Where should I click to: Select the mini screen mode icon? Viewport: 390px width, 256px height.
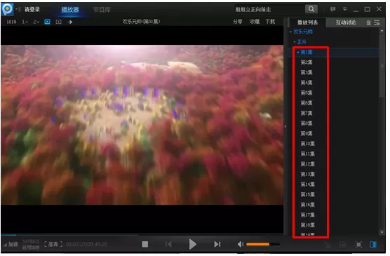pyautogui.click(x=58, y=22)
